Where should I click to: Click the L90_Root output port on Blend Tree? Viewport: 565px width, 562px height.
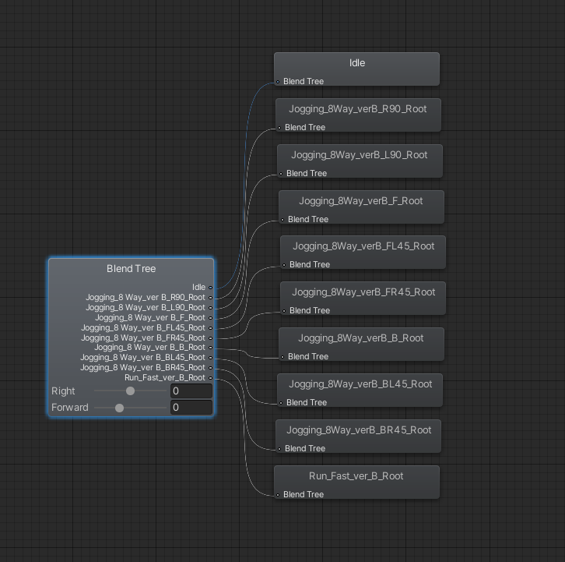point(210,308)
